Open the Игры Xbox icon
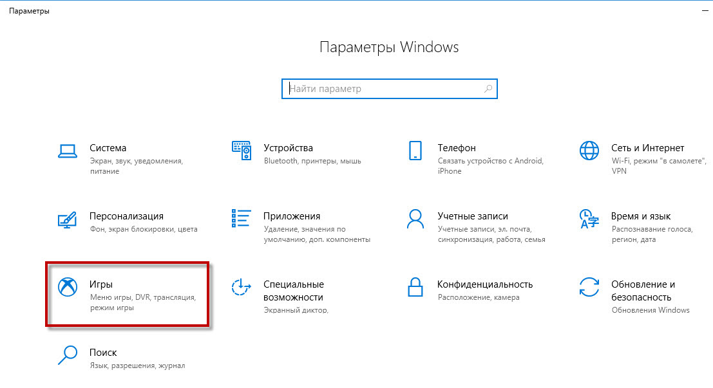The image size is (713, 388). click(x=67, y=287)
